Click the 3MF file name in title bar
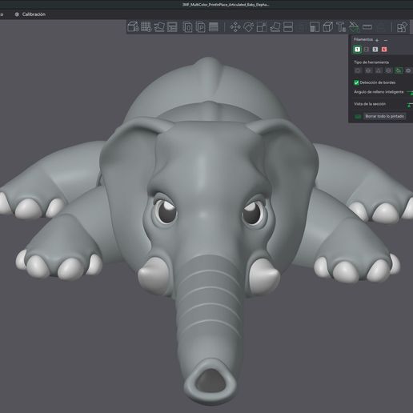The width and height of the screenshot is (413, 413). (226, 5)
